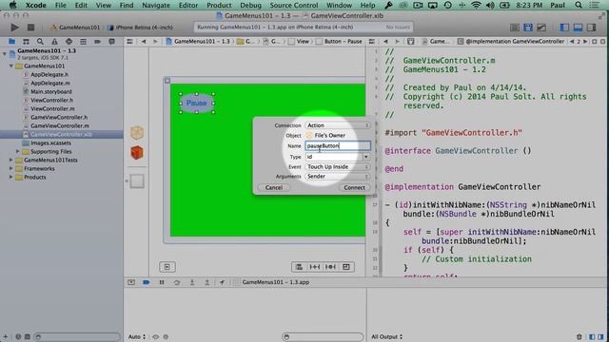
Task: Select GameViewController.m in navigator
Action: (x=59, y=125)
